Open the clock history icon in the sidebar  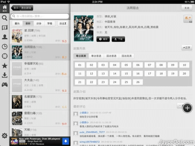point(5,47)
